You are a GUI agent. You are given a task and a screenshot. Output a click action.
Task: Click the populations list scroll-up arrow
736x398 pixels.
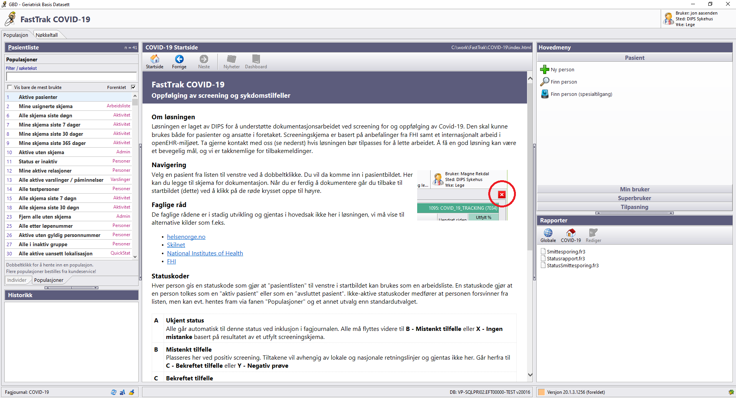pos(135,96)
